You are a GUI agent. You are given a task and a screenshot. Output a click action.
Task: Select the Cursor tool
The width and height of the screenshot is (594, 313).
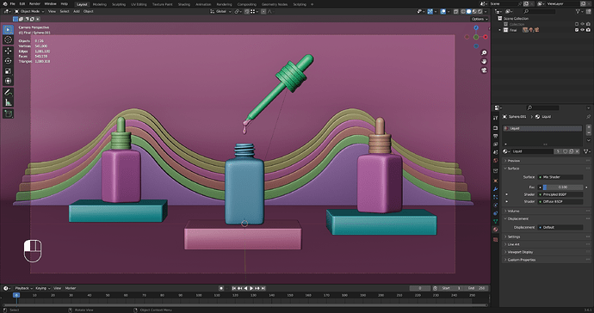click(8, 40)
